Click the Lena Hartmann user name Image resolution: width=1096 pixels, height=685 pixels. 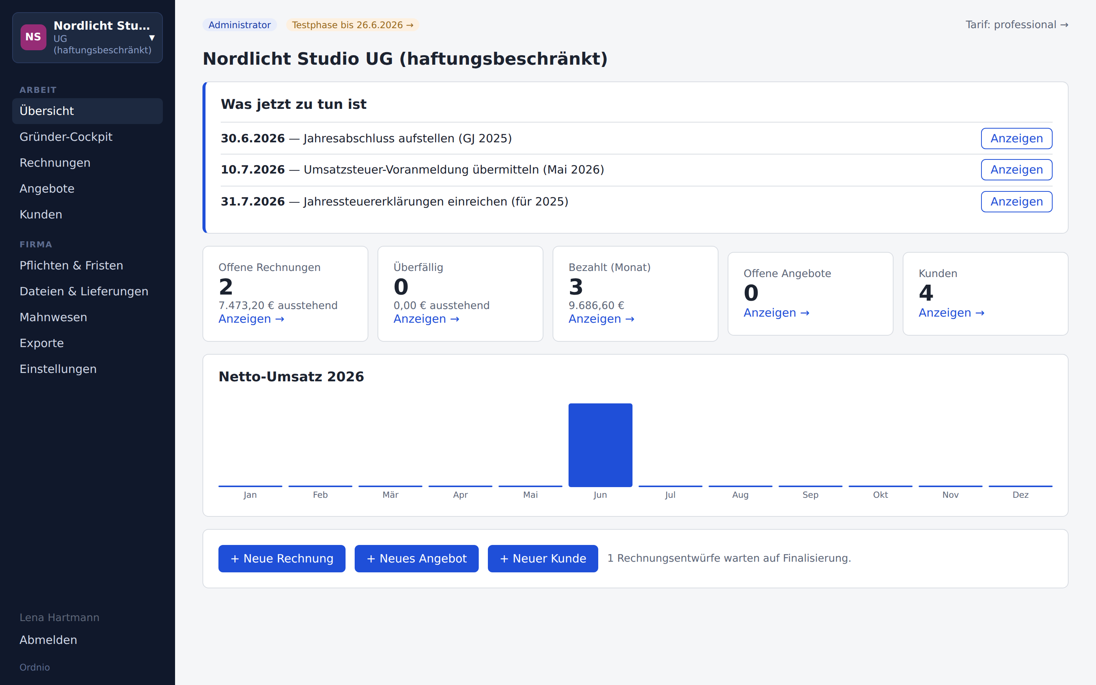point(59,618)
